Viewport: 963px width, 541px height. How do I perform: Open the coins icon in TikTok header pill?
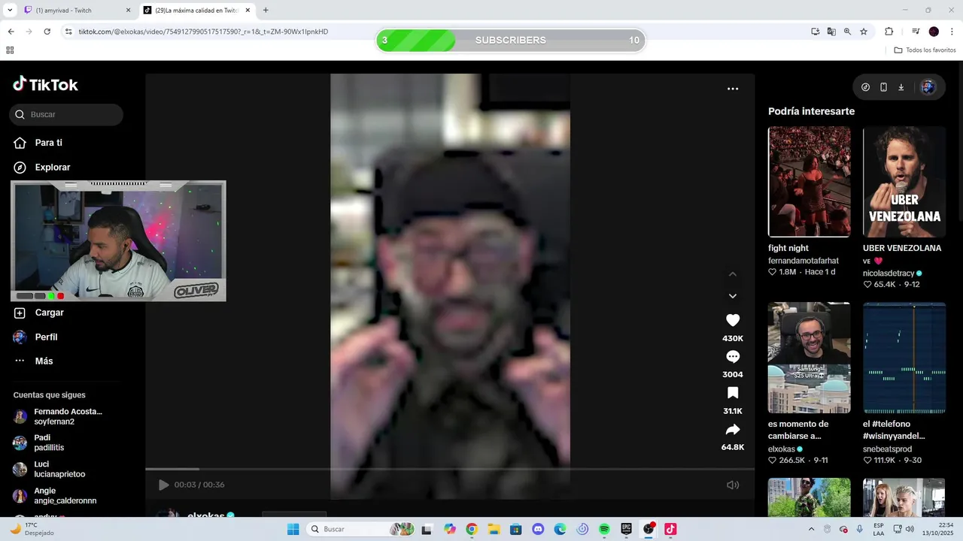pos(865,87)
